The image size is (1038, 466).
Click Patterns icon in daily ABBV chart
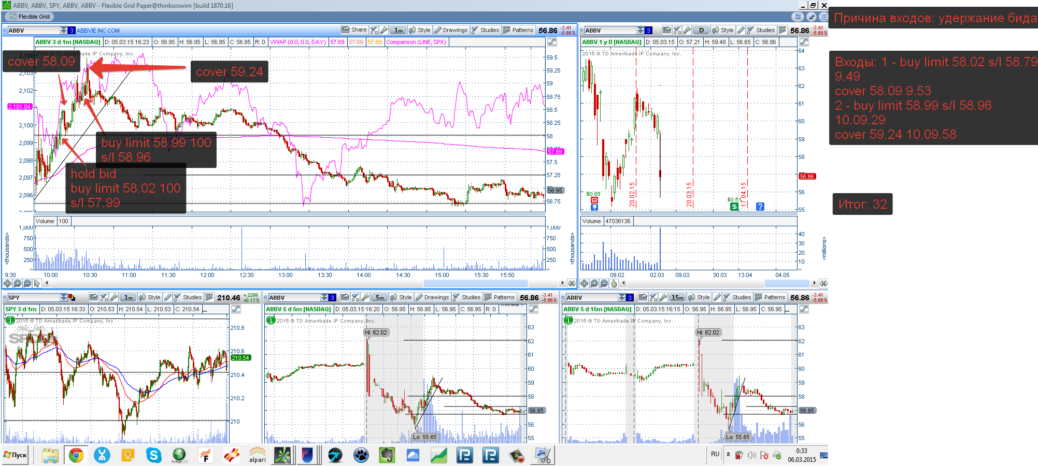(x=783, y=30)
